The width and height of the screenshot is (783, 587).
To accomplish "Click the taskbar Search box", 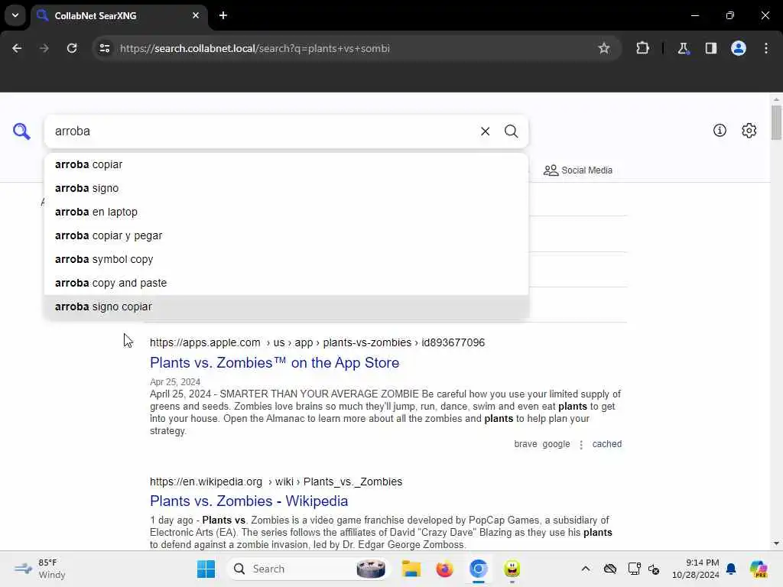I will coord(309,569).
